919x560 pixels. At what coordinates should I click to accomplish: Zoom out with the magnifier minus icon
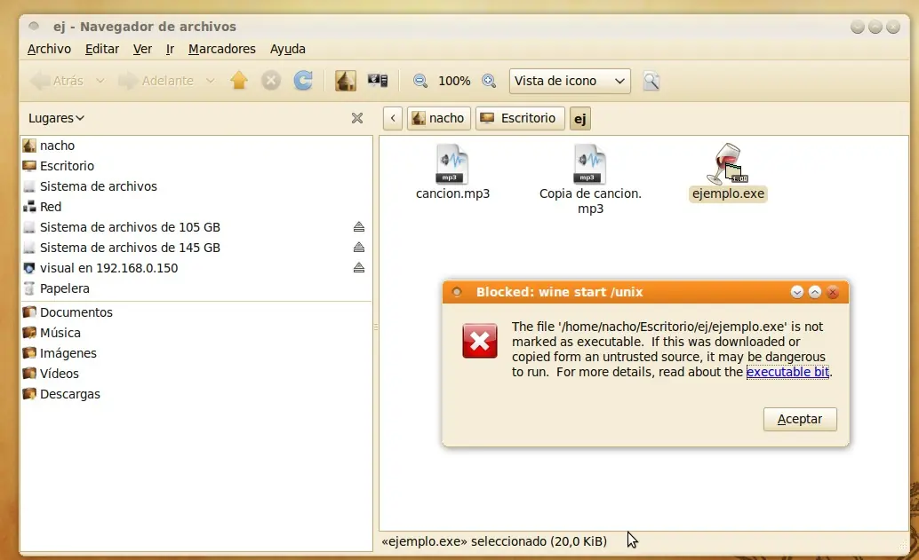point(419,80)
